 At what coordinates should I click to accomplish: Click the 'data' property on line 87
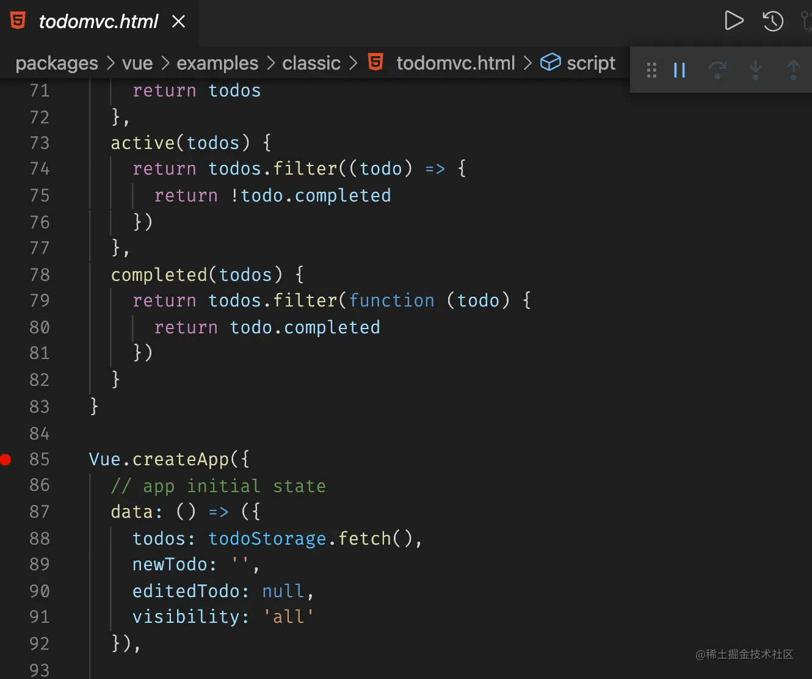(132, 512)
